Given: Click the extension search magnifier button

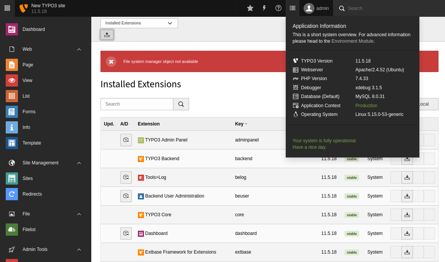Looking at the screenshot, I should [x=181, y=104].
